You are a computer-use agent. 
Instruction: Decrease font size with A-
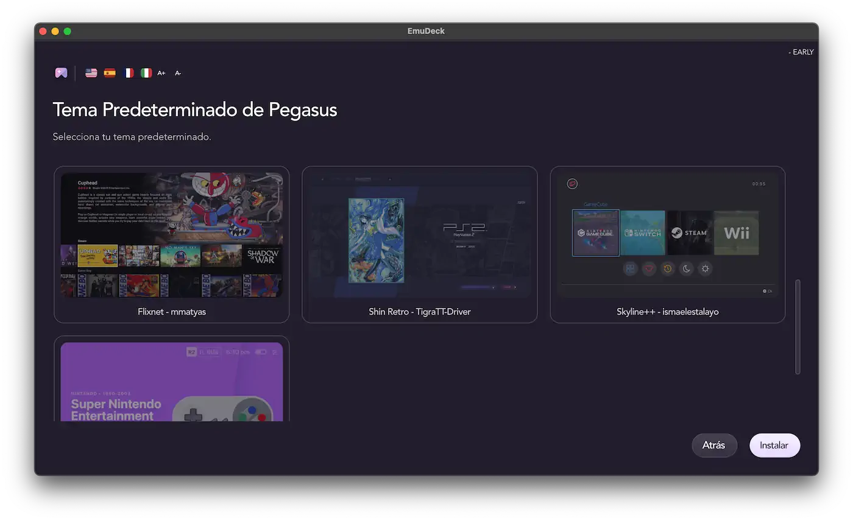pos(178,73)
